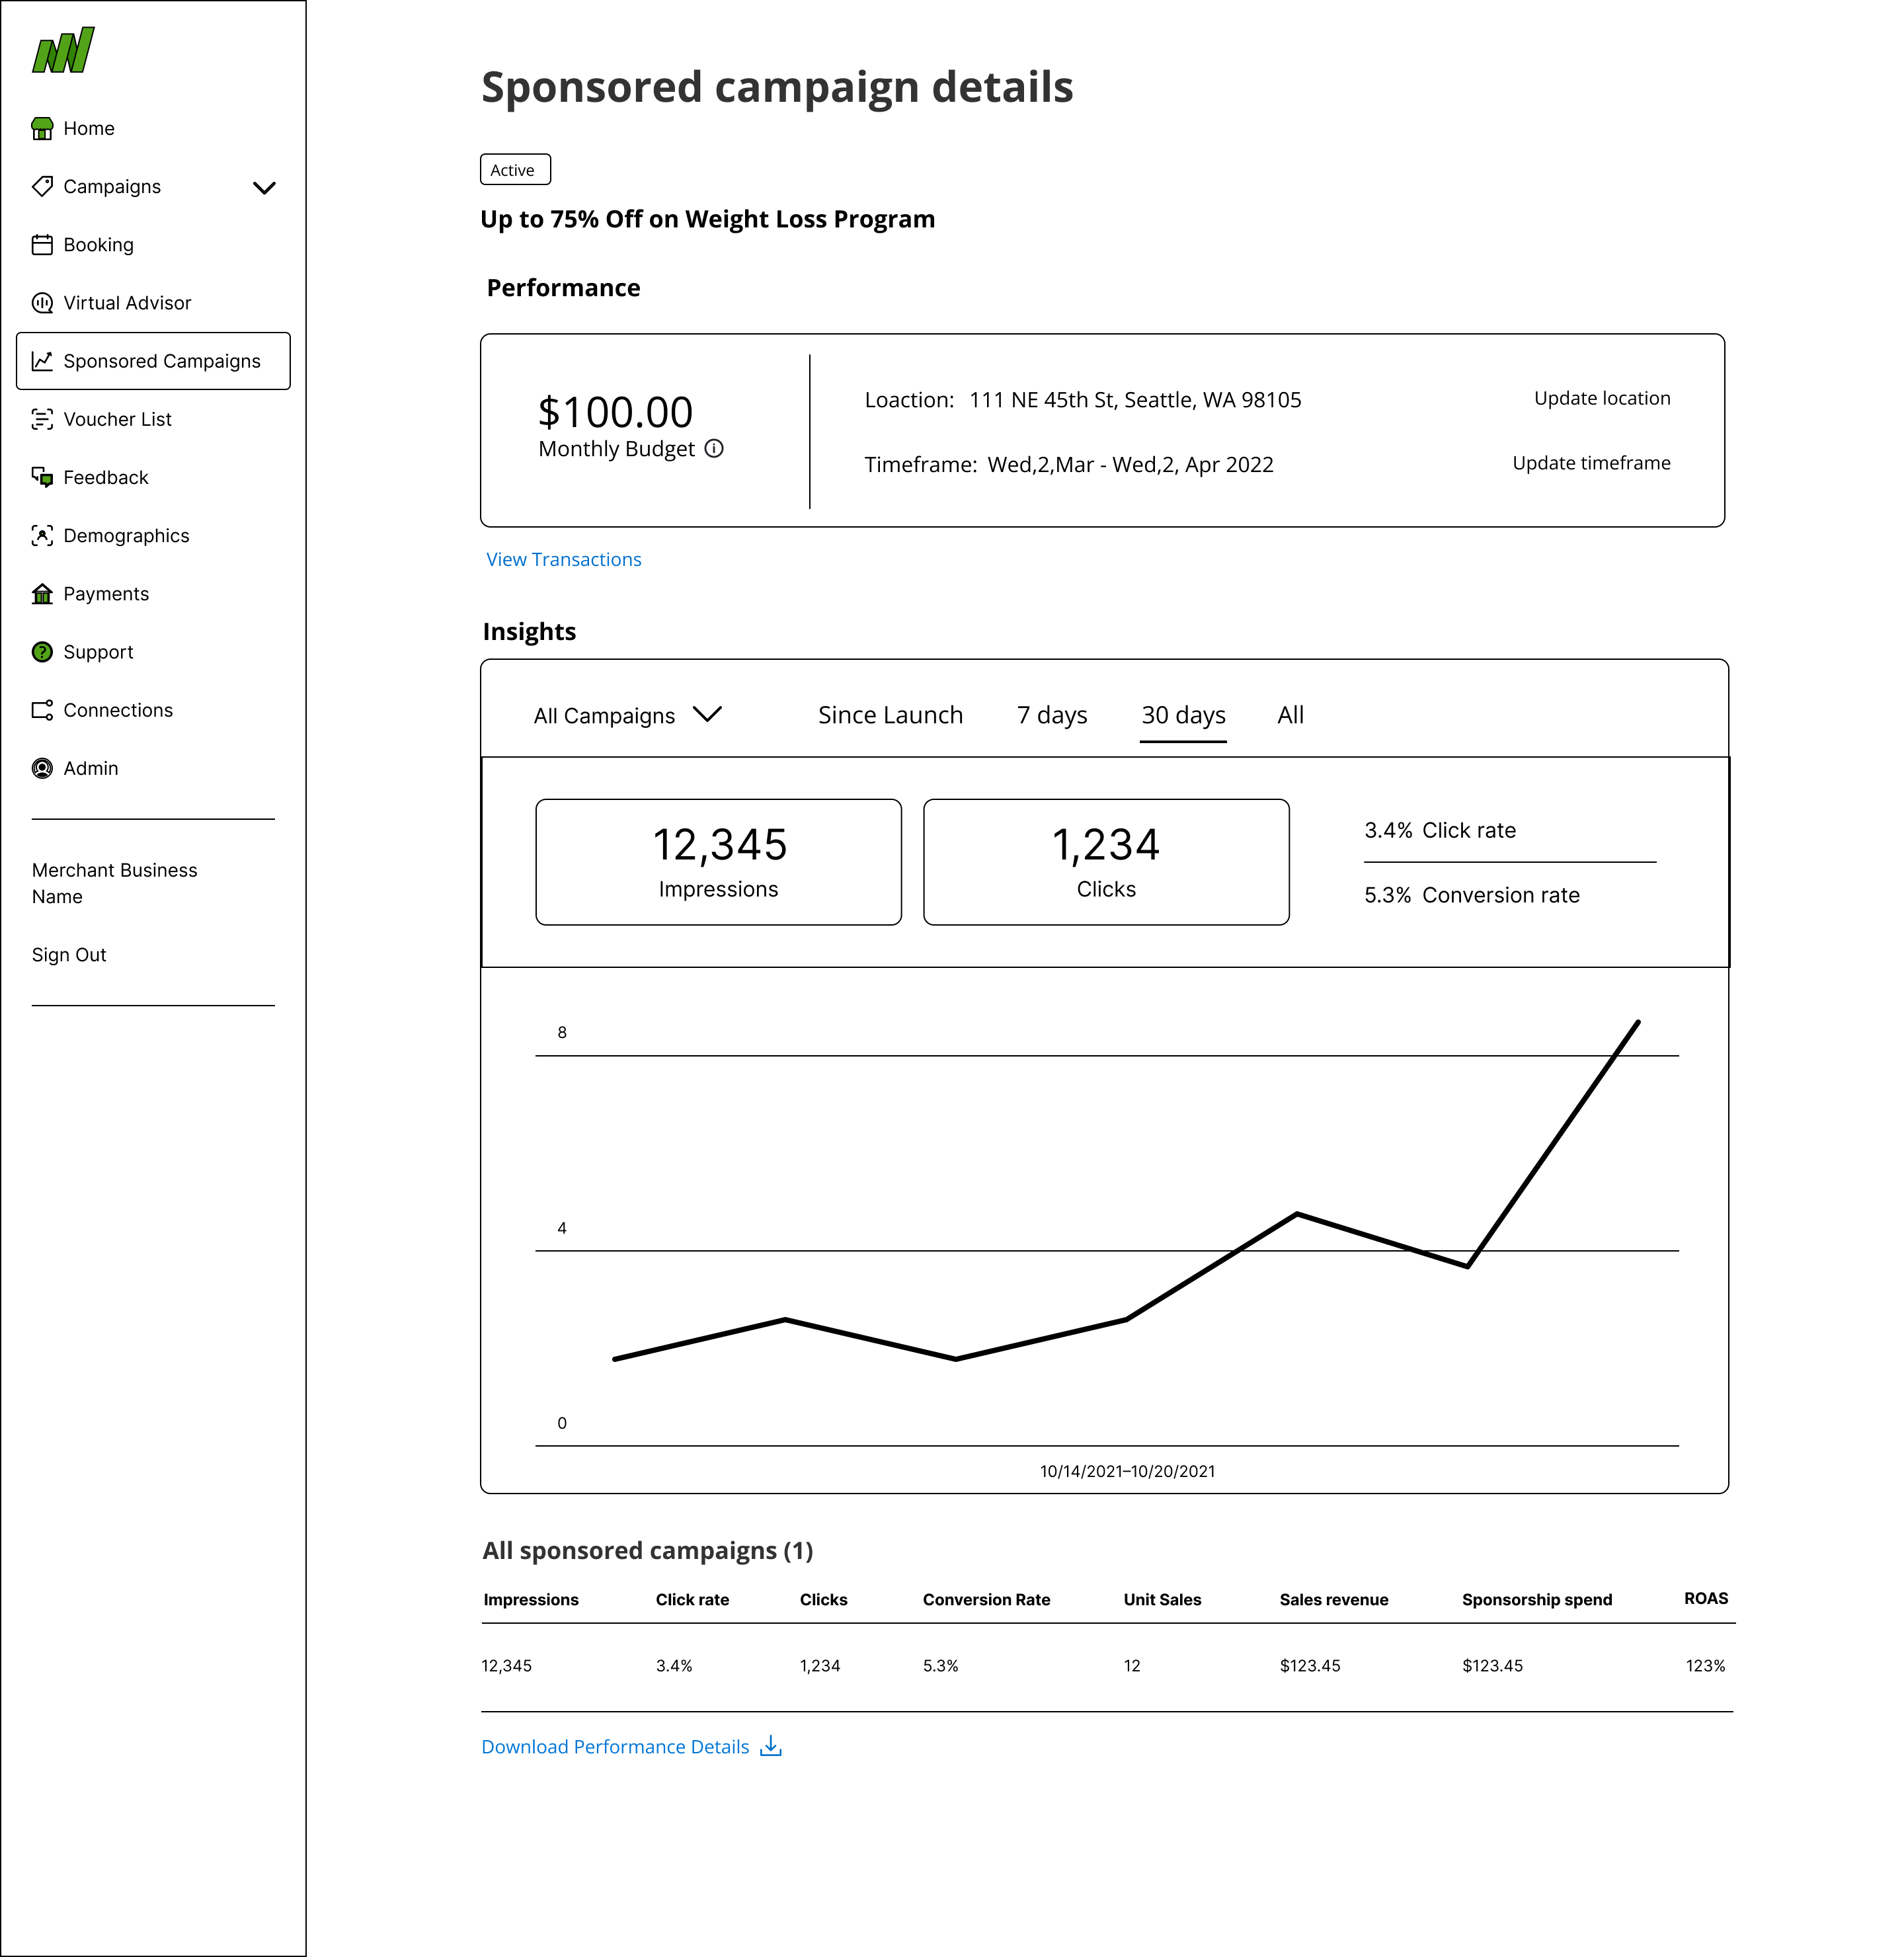The image size is (1904, 1957).
Task: Click the ROAS column header
Action: click(1706, 1598)
